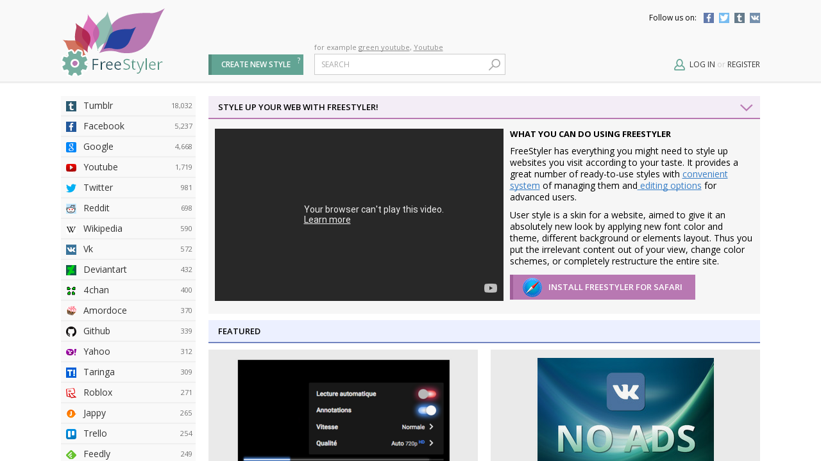Open the Wikipedia styles category
Viewport: 821px width, 461px height.
point(128,229)
